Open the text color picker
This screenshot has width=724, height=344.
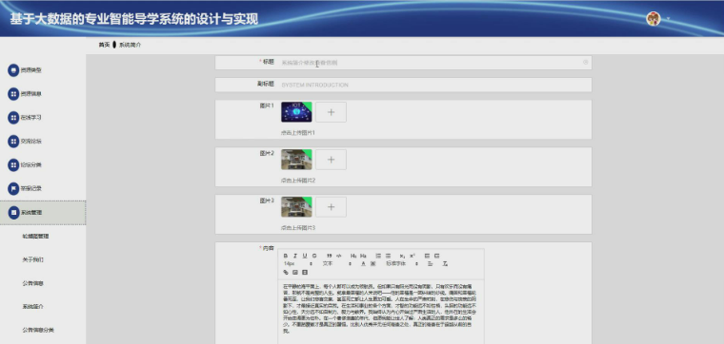(363, 264)
